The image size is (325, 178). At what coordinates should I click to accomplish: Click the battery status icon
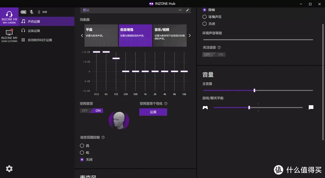(23, 12)
